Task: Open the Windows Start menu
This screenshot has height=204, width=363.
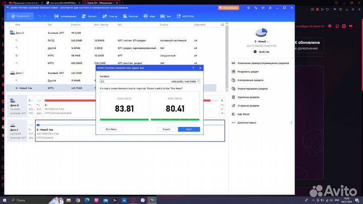Action: coord(5,200)
